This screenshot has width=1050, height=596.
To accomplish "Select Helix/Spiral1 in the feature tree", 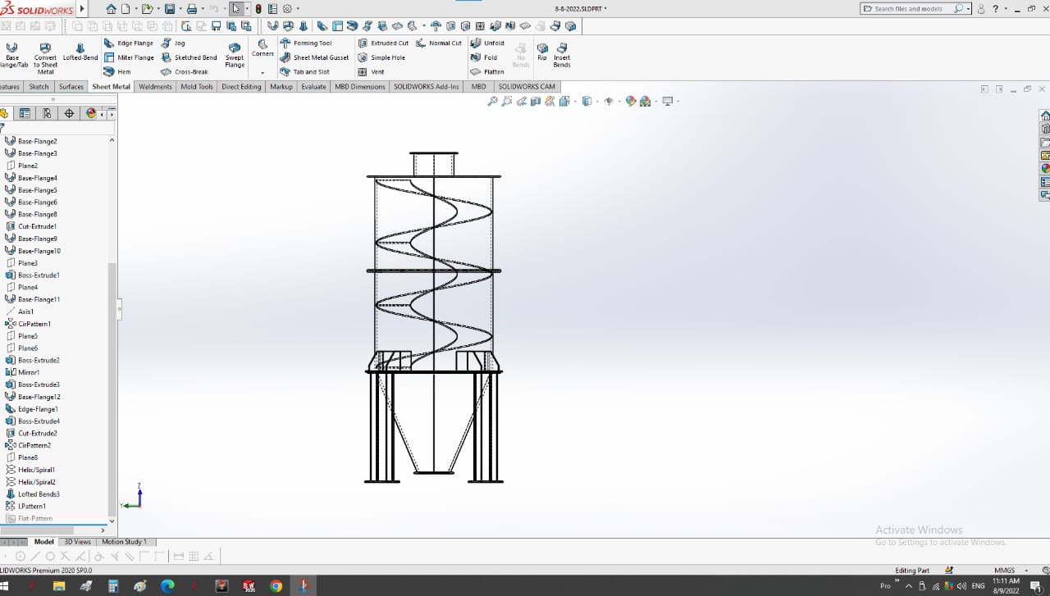I will (x=30, y=470).
